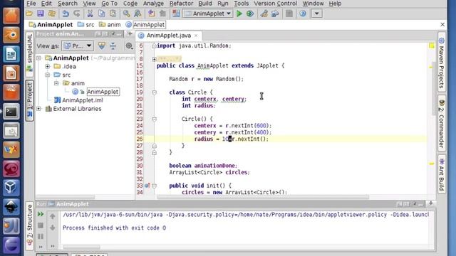The image size is (456, 256).
Task: Click Rerun double-arrow icon in Run panel
Action: (41, 214)
